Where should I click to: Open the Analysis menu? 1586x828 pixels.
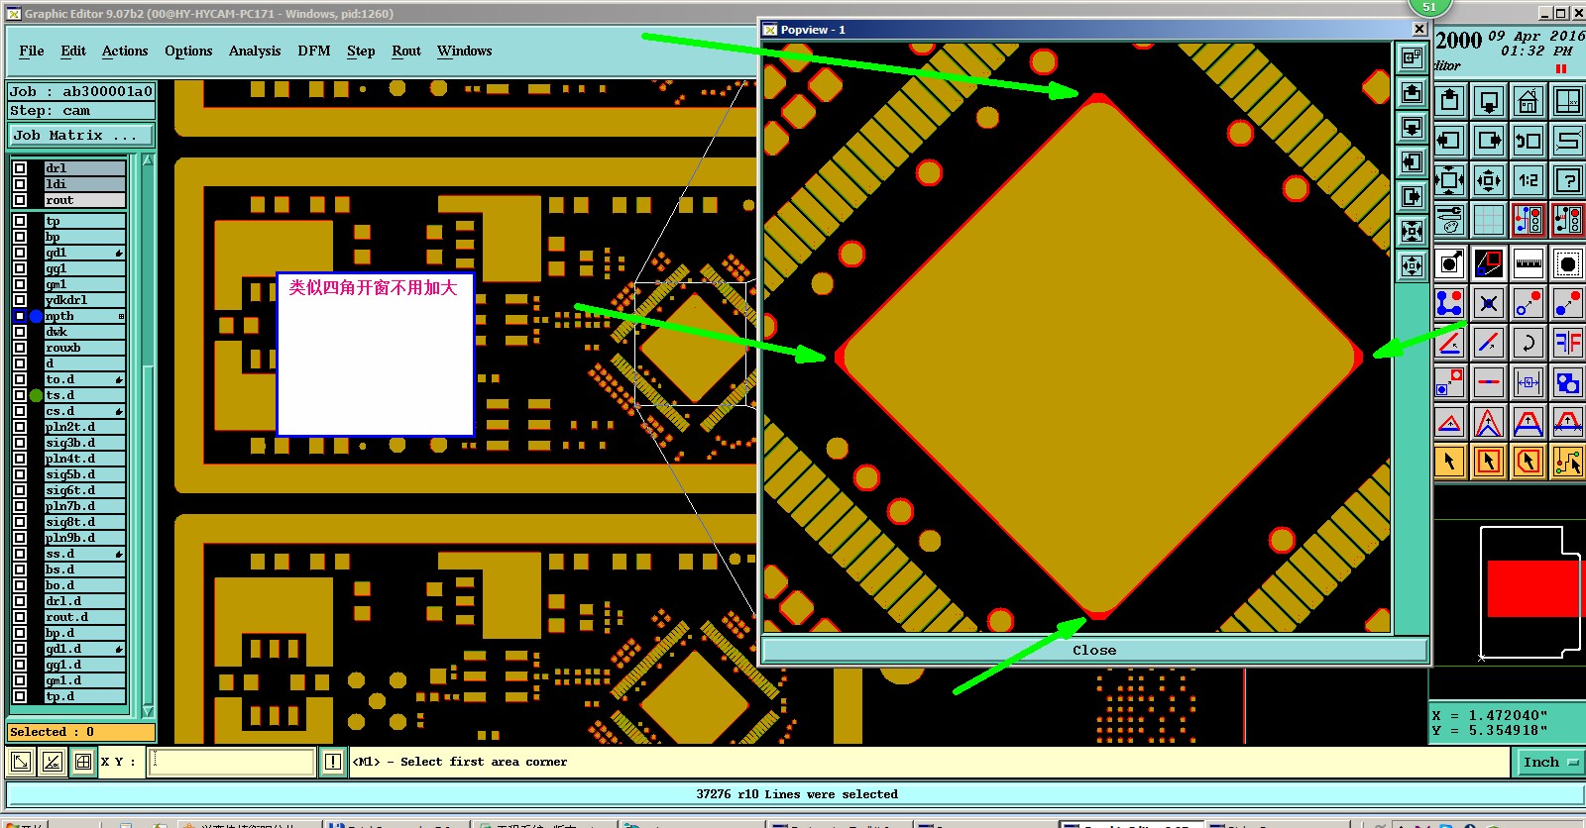click(255, 51)
